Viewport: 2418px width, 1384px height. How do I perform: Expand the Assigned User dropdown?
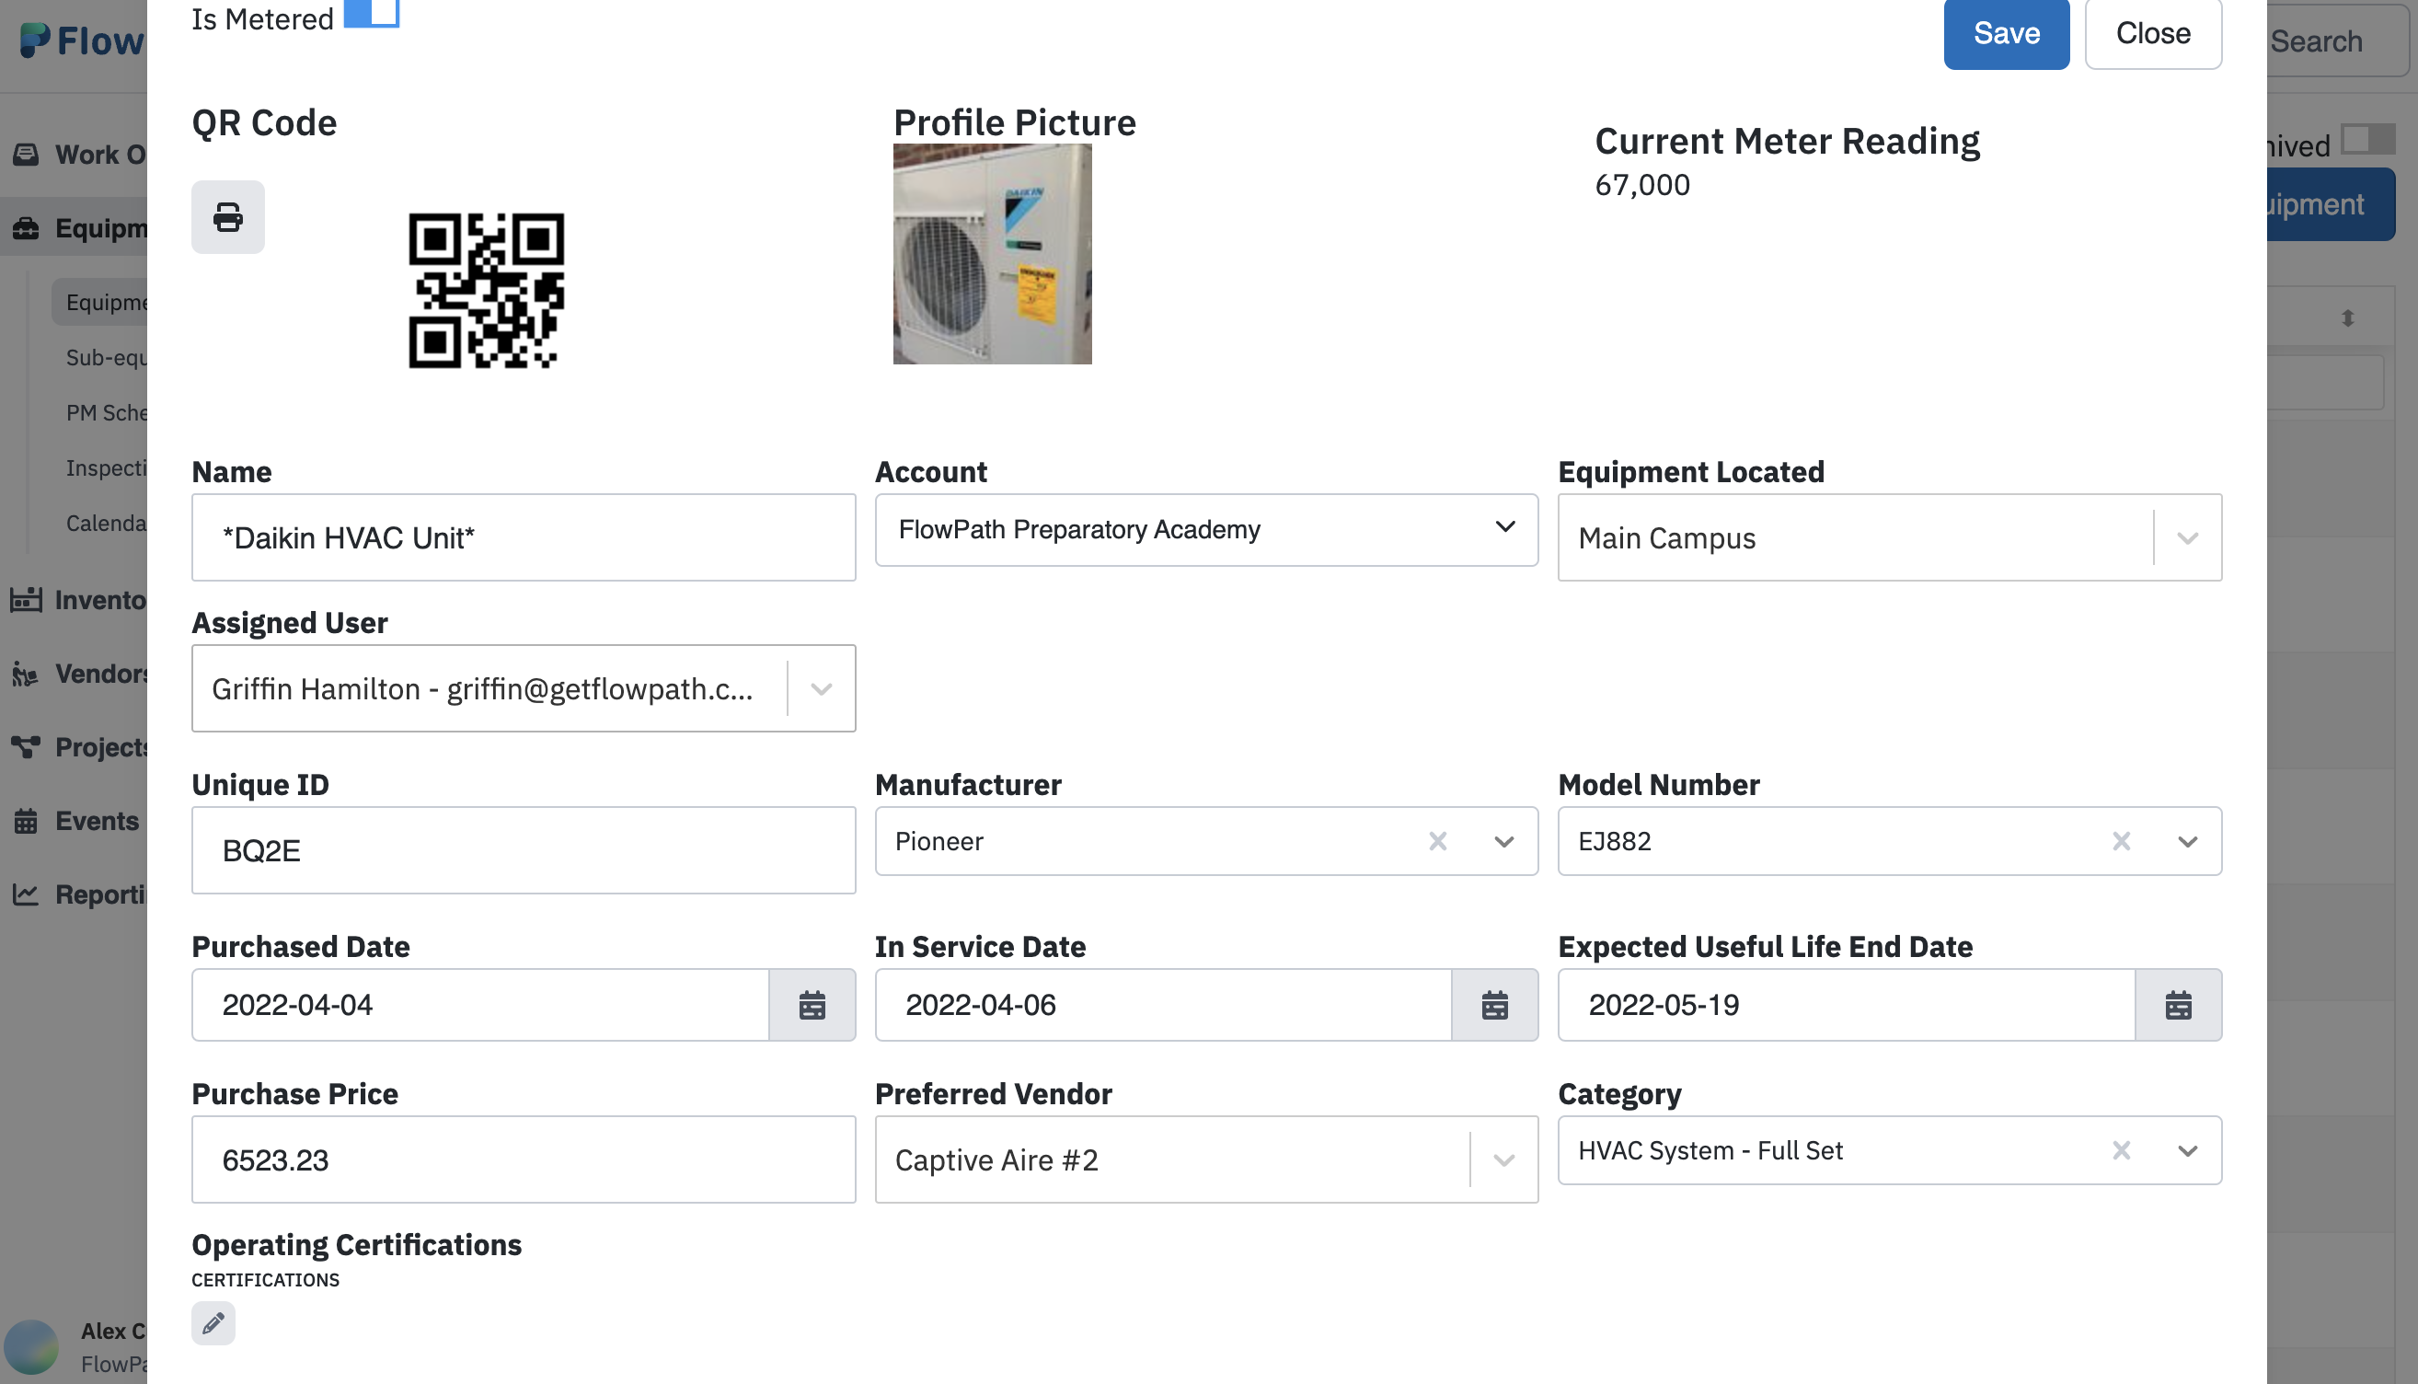tap(821, 688)
